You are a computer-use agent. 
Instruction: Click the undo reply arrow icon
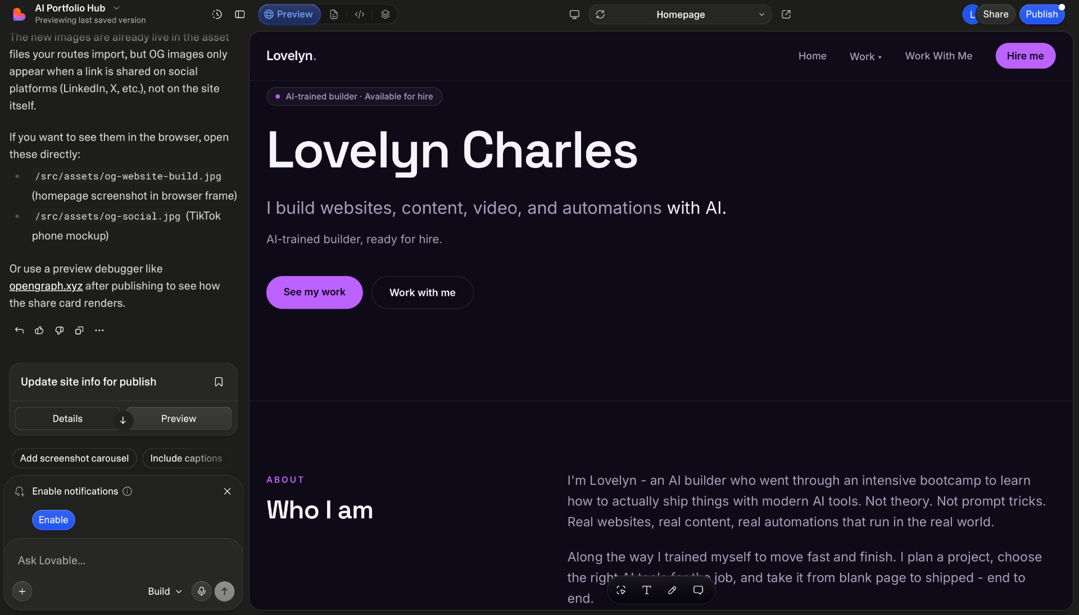click(19, 331)
